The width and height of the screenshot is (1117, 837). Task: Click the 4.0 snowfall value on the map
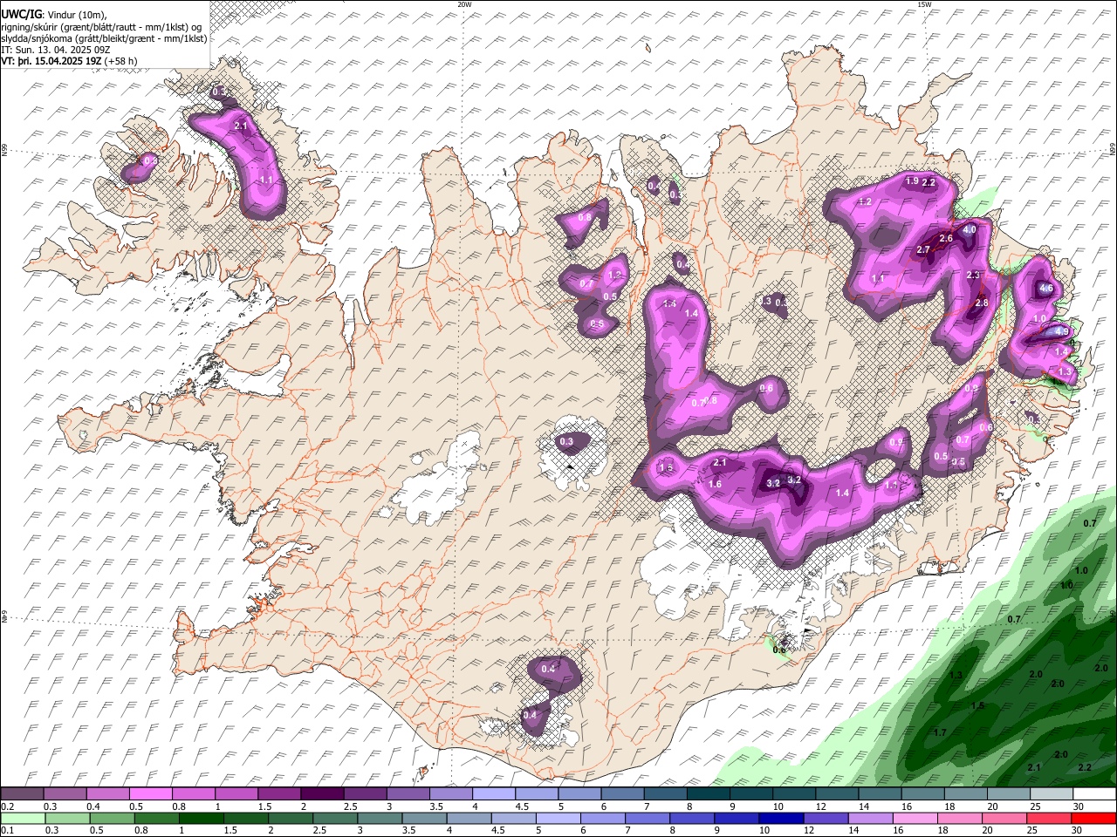(970, 230)
